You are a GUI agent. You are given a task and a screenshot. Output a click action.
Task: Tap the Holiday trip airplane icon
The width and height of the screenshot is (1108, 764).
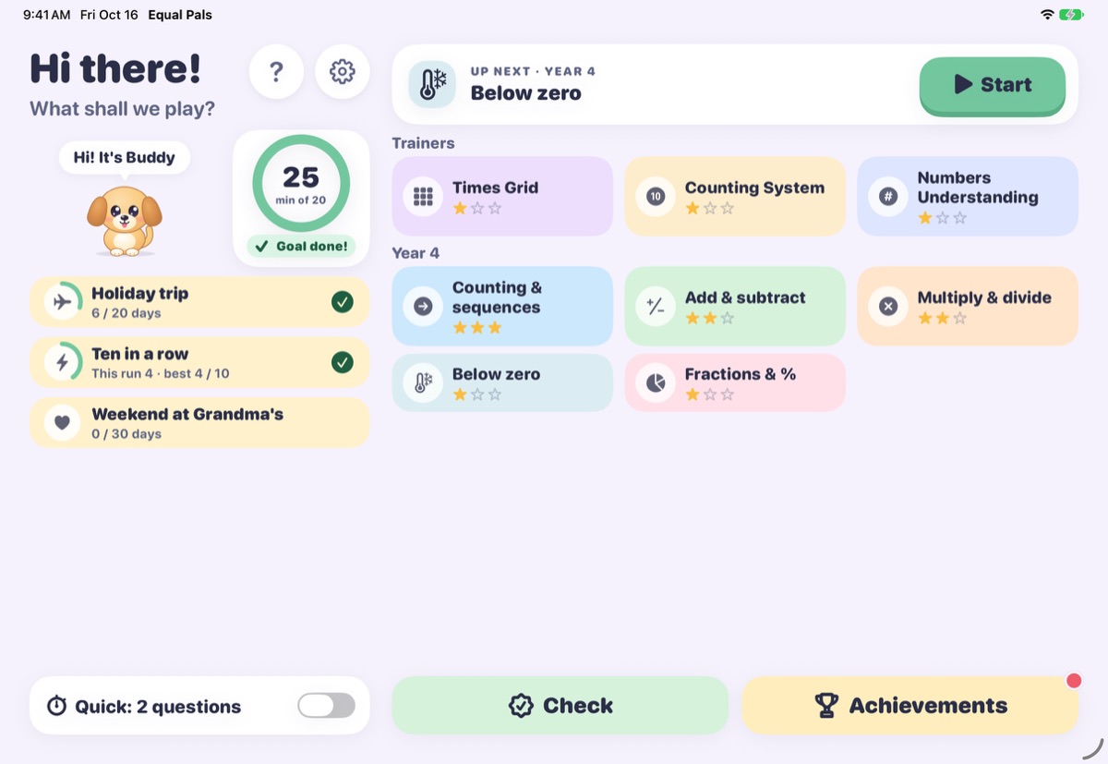(x=63, y=302)
